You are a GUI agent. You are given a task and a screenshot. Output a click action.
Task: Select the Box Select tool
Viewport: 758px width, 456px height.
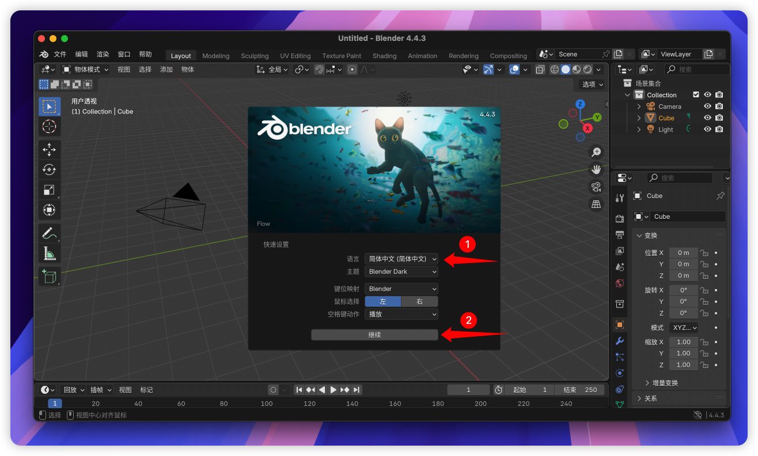(x=49, y=107)
